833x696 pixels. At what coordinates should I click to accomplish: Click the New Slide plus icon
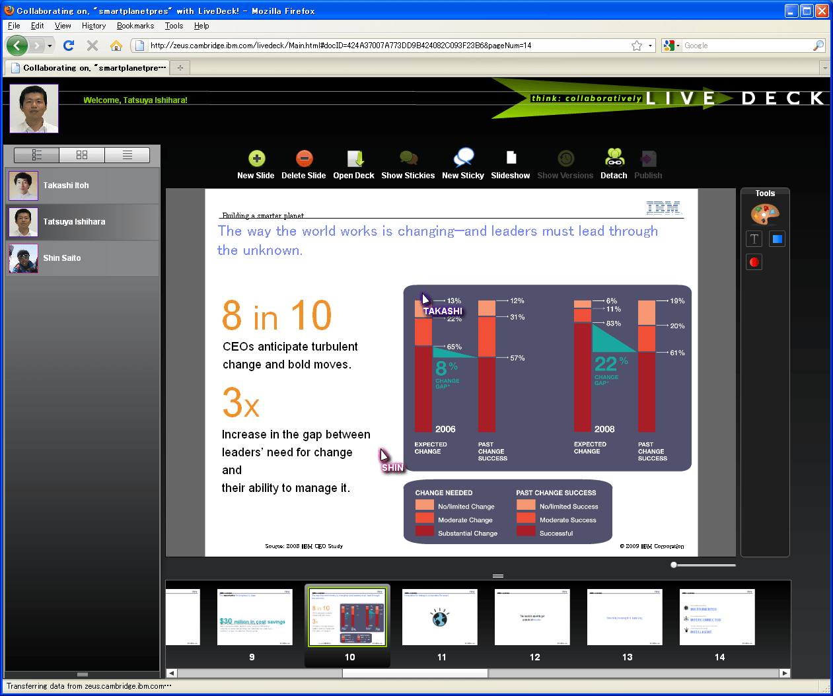256,158
